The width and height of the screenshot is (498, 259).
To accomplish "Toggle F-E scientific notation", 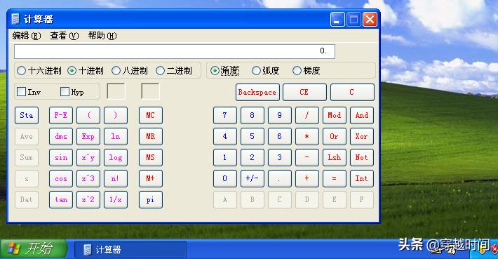I will coord(61,115).
